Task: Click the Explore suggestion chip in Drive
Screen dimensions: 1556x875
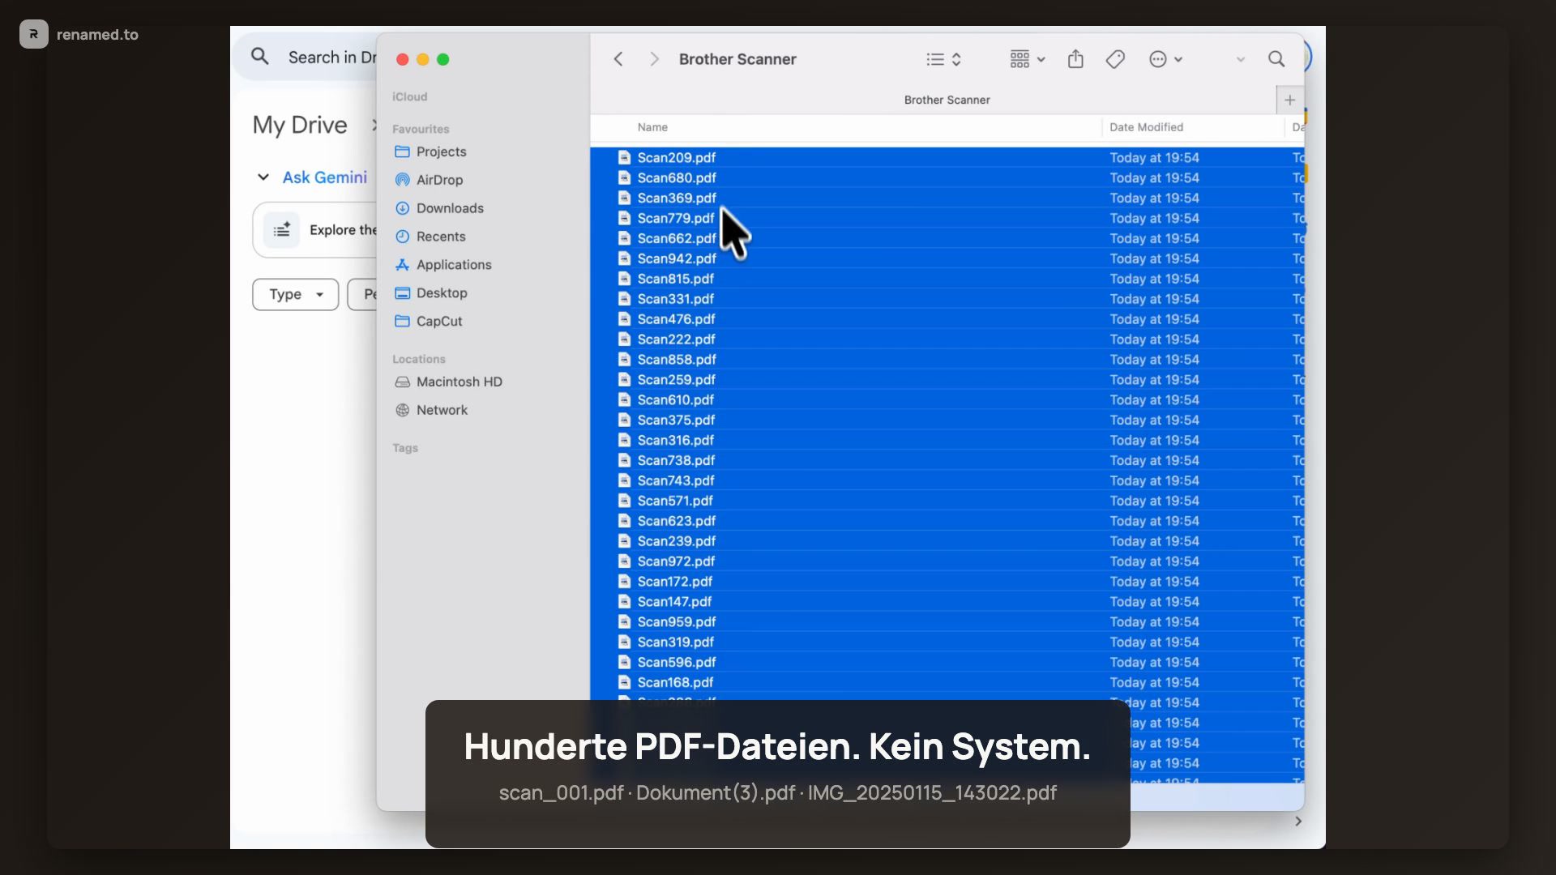Action: pyautogui.click(x=316, y=230)
